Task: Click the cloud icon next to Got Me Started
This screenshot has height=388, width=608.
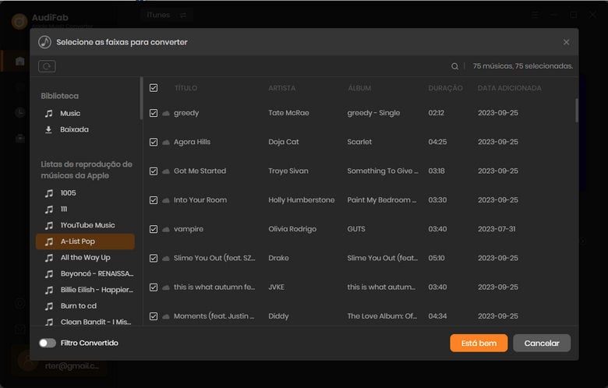Action: click(166, 171)
